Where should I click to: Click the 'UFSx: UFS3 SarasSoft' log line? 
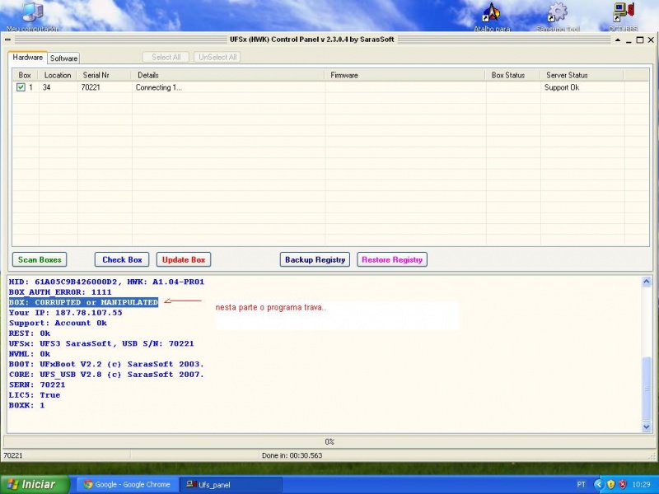click(101, 343)
